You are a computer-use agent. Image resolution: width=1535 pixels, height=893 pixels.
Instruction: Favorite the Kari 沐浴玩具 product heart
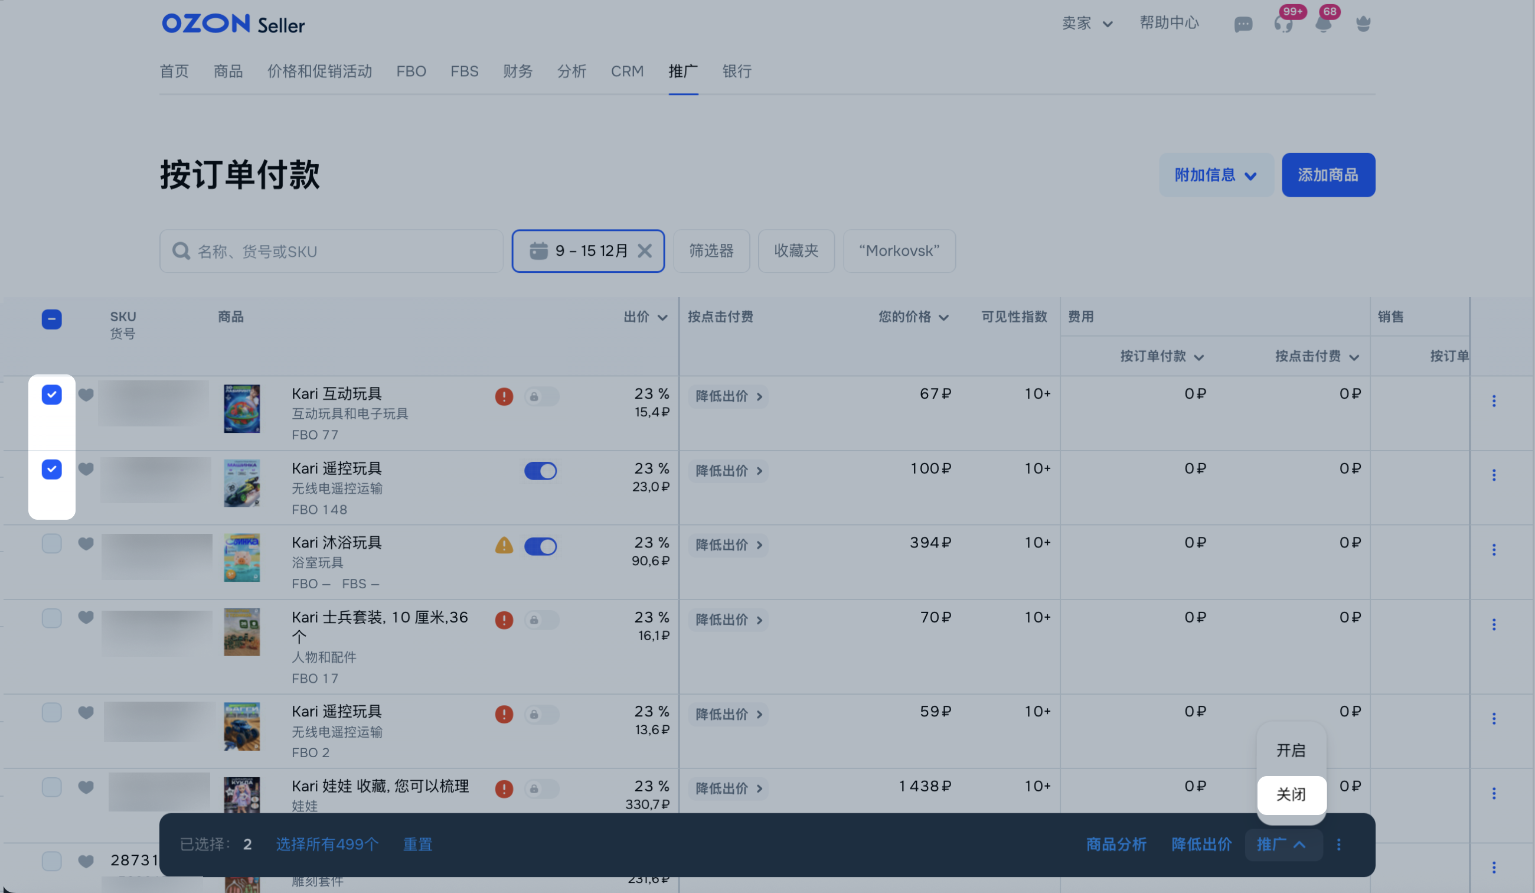click(86, 543)
